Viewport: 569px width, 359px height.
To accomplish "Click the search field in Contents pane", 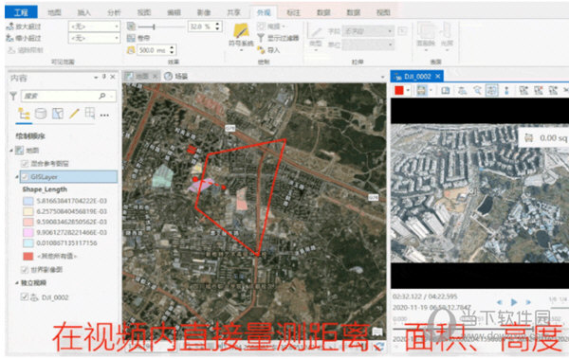I will tap(68, 96).
